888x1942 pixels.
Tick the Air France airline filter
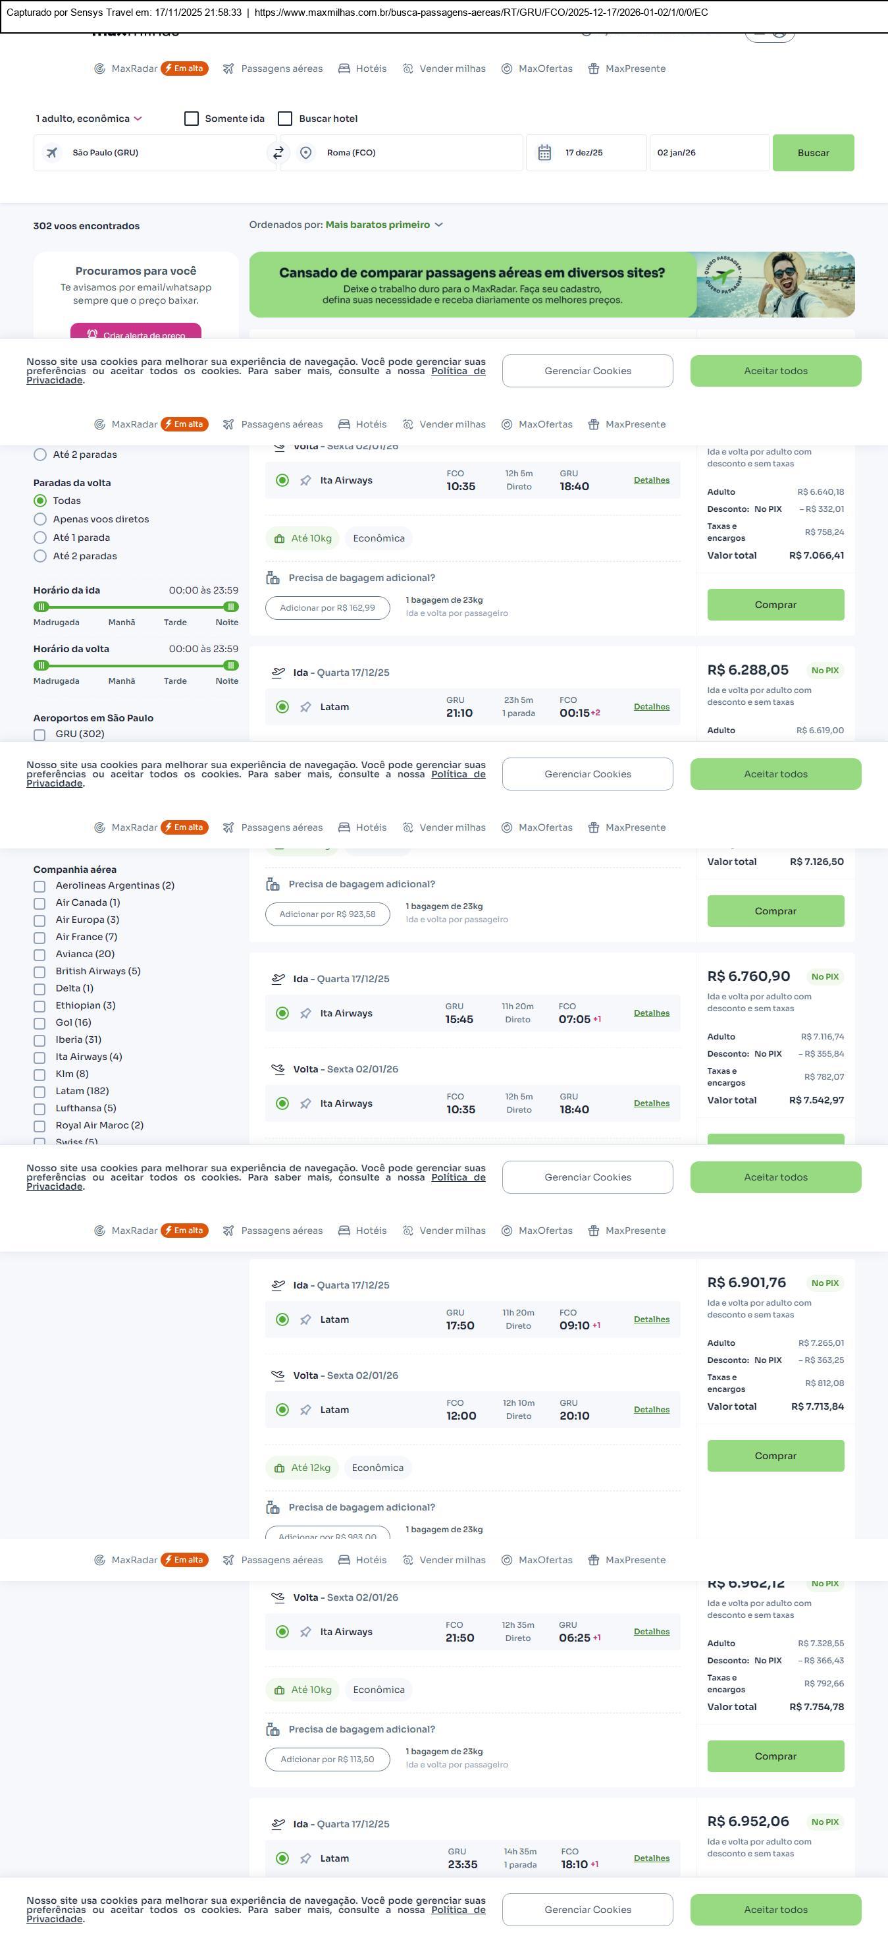(x=40, y=937)
